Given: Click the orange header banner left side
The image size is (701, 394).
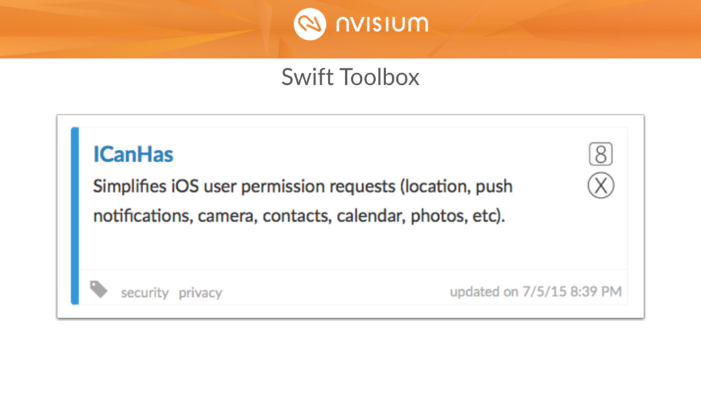Looking at the screenshot, I should click(134, 29).
